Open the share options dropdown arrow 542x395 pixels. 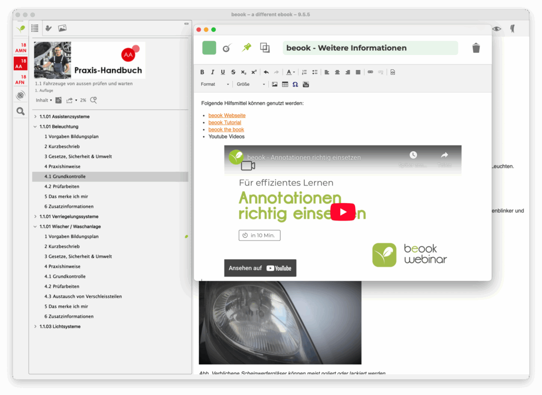tap(76, 100)
